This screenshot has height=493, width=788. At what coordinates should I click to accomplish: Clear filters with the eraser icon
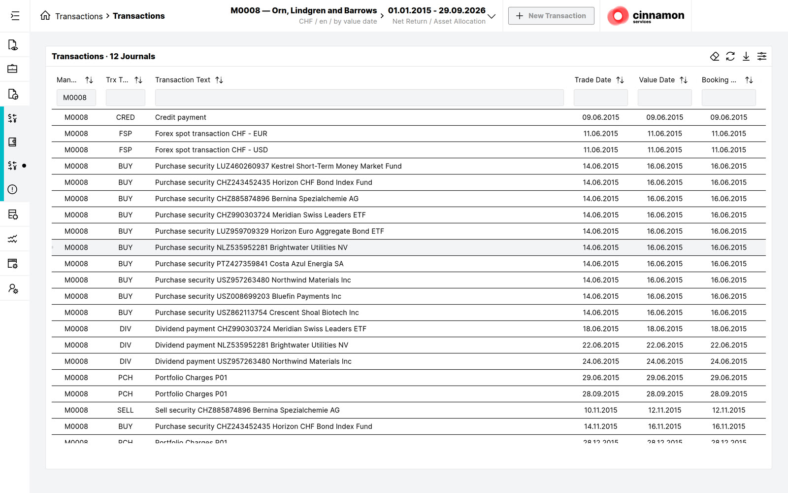[x=715, y=56]
